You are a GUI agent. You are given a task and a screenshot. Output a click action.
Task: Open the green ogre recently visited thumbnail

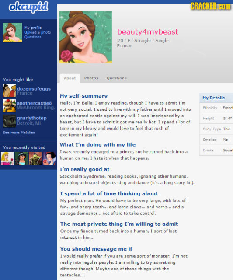coord(35,158)
